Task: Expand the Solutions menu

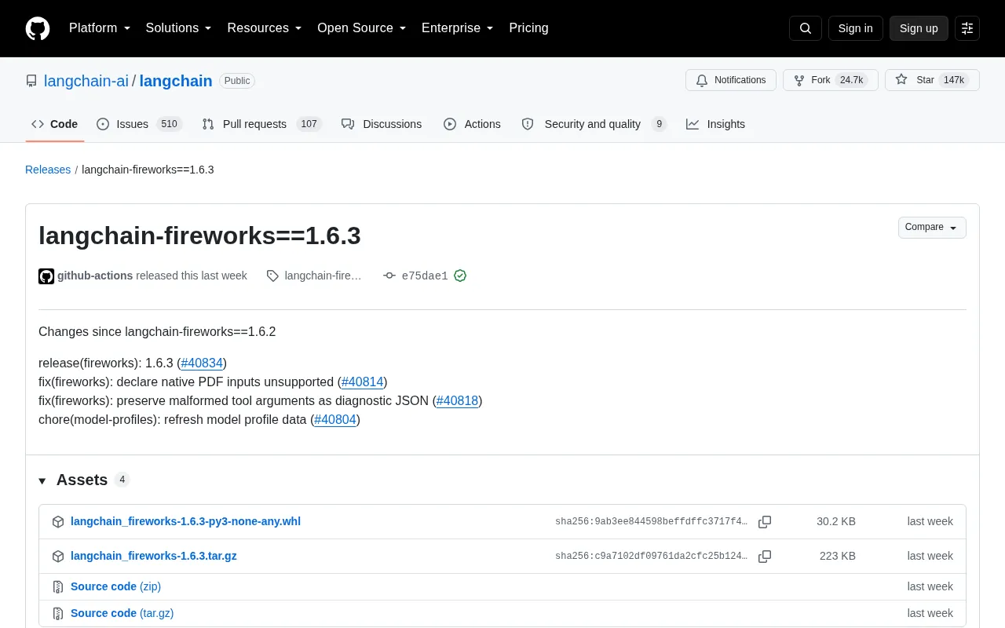Action: point(179,28)
